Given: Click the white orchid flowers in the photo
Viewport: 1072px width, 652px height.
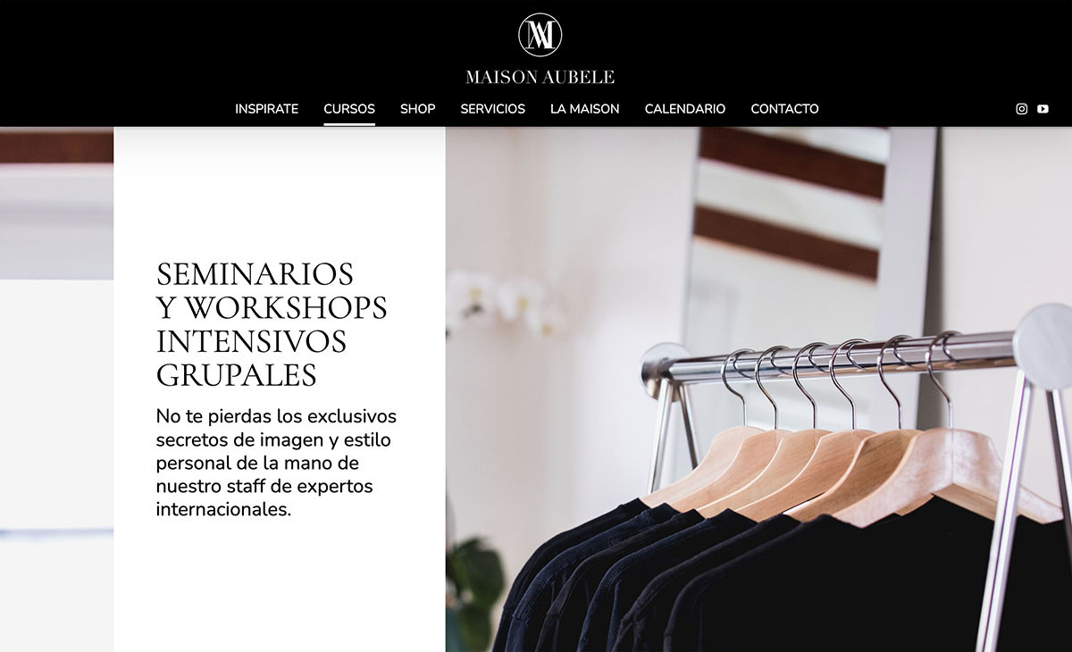Looking at the screenshot, I should 505,304.
